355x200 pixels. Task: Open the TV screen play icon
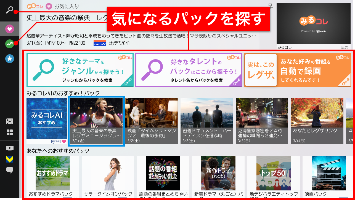10,148
